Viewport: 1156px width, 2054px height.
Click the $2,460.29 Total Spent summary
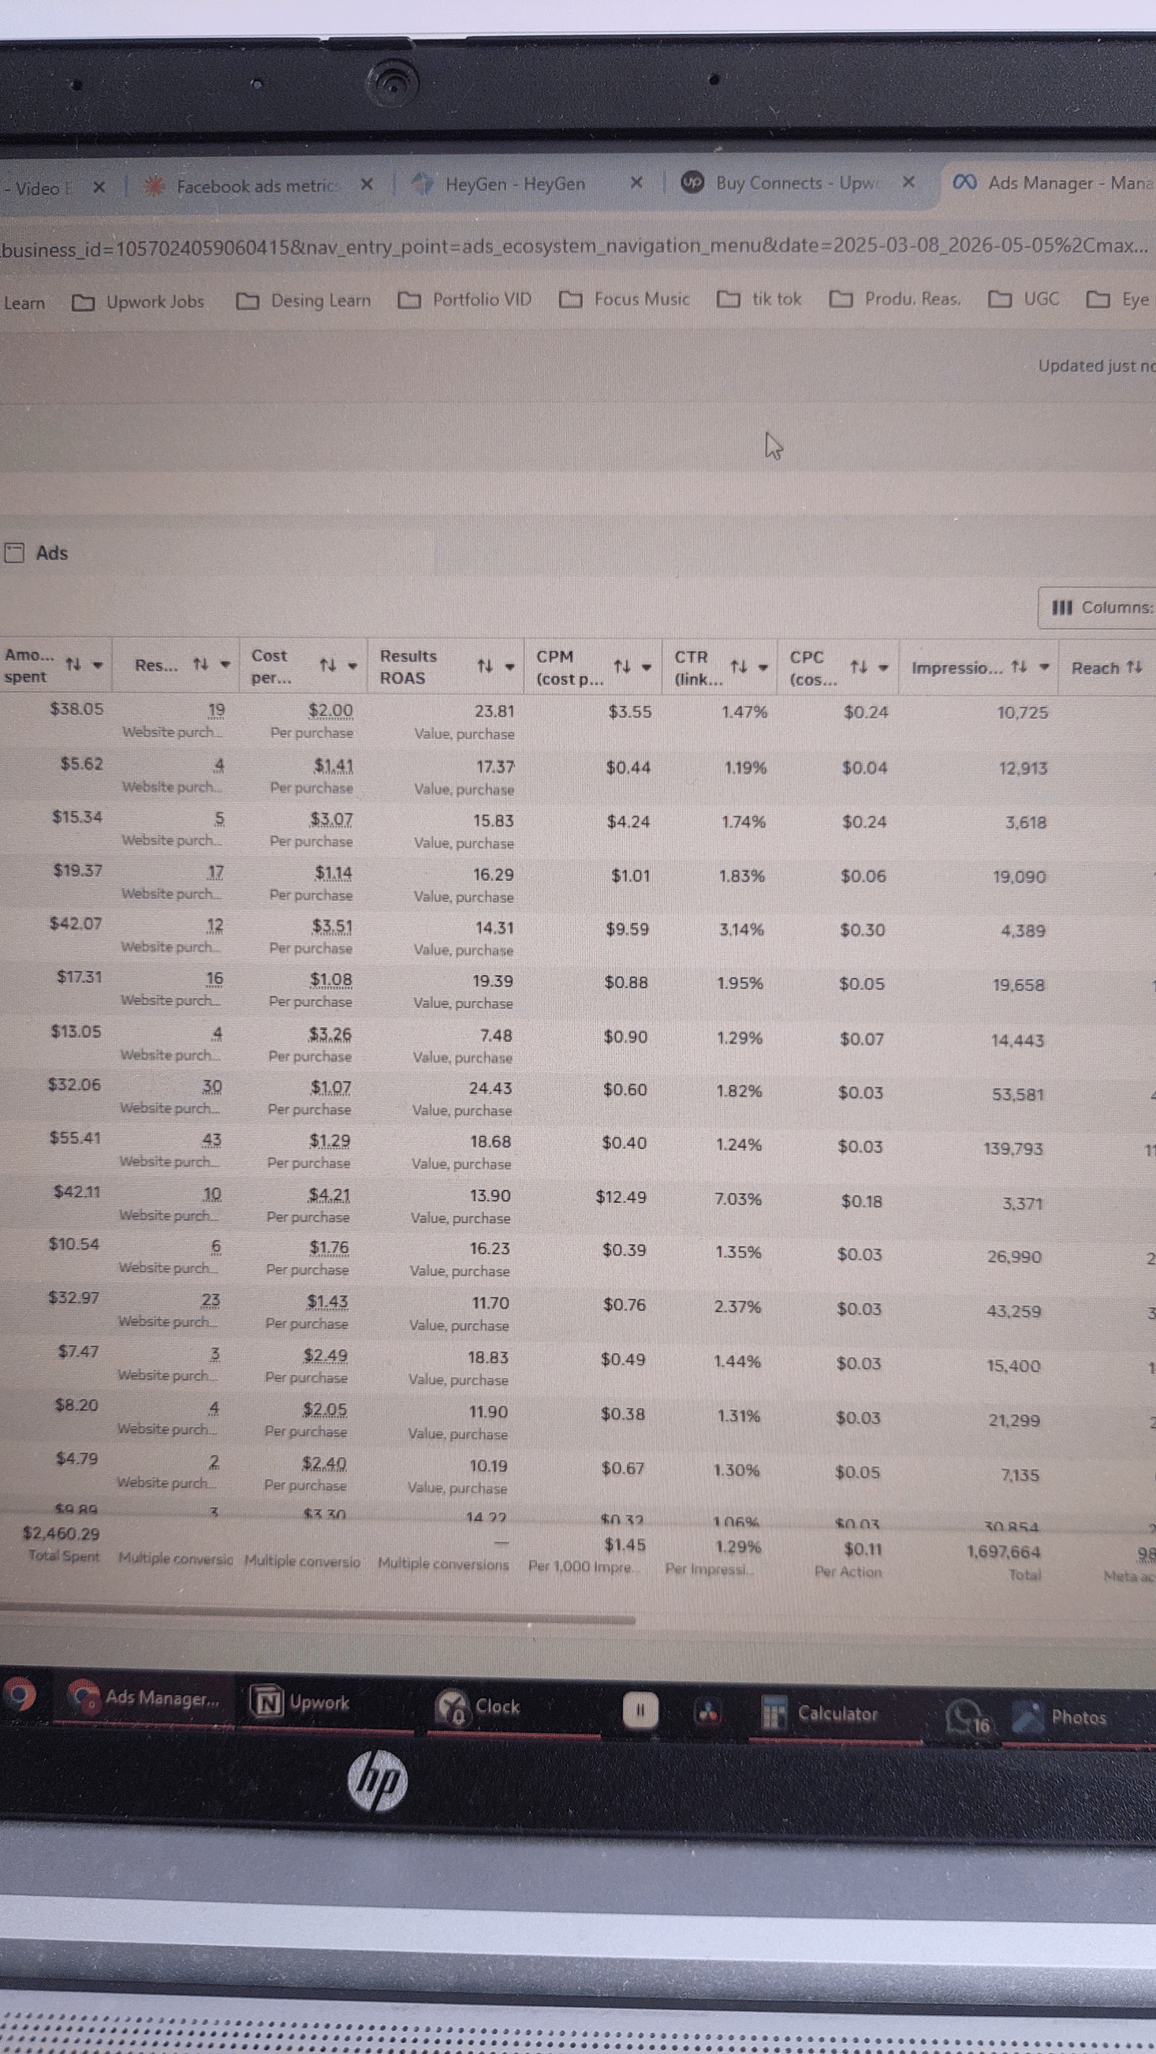tap(62, 1533)
